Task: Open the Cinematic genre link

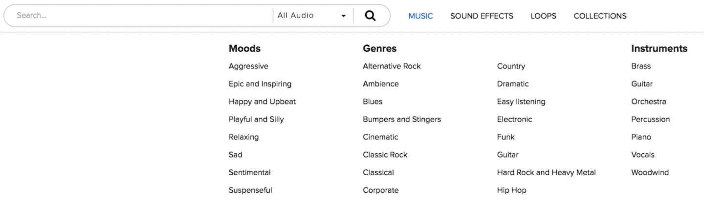Action: pyautogui.click(x=380, y=137)
